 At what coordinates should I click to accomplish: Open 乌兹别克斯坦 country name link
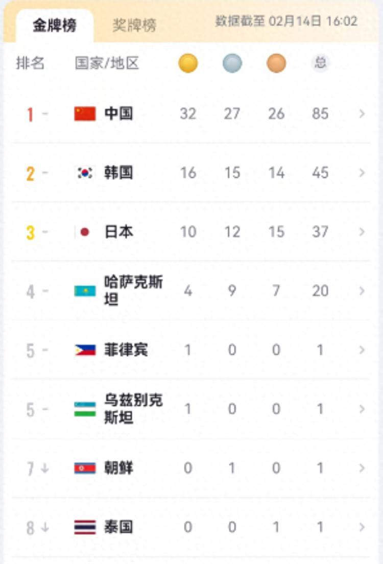coord(133,409)
